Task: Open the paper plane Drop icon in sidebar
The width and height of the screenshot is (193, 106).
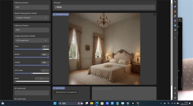Action: pos(175,30)
